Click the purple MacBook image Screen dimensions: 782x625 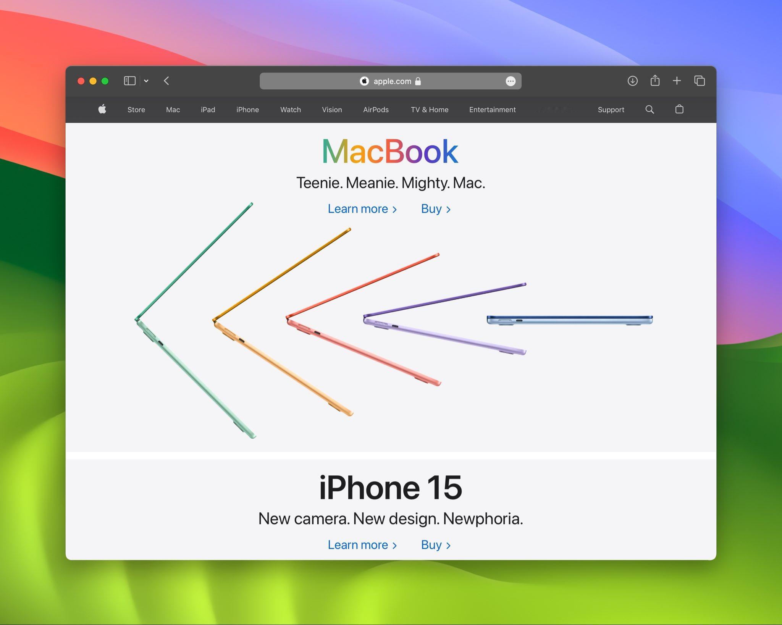click(x=445, y=319)
